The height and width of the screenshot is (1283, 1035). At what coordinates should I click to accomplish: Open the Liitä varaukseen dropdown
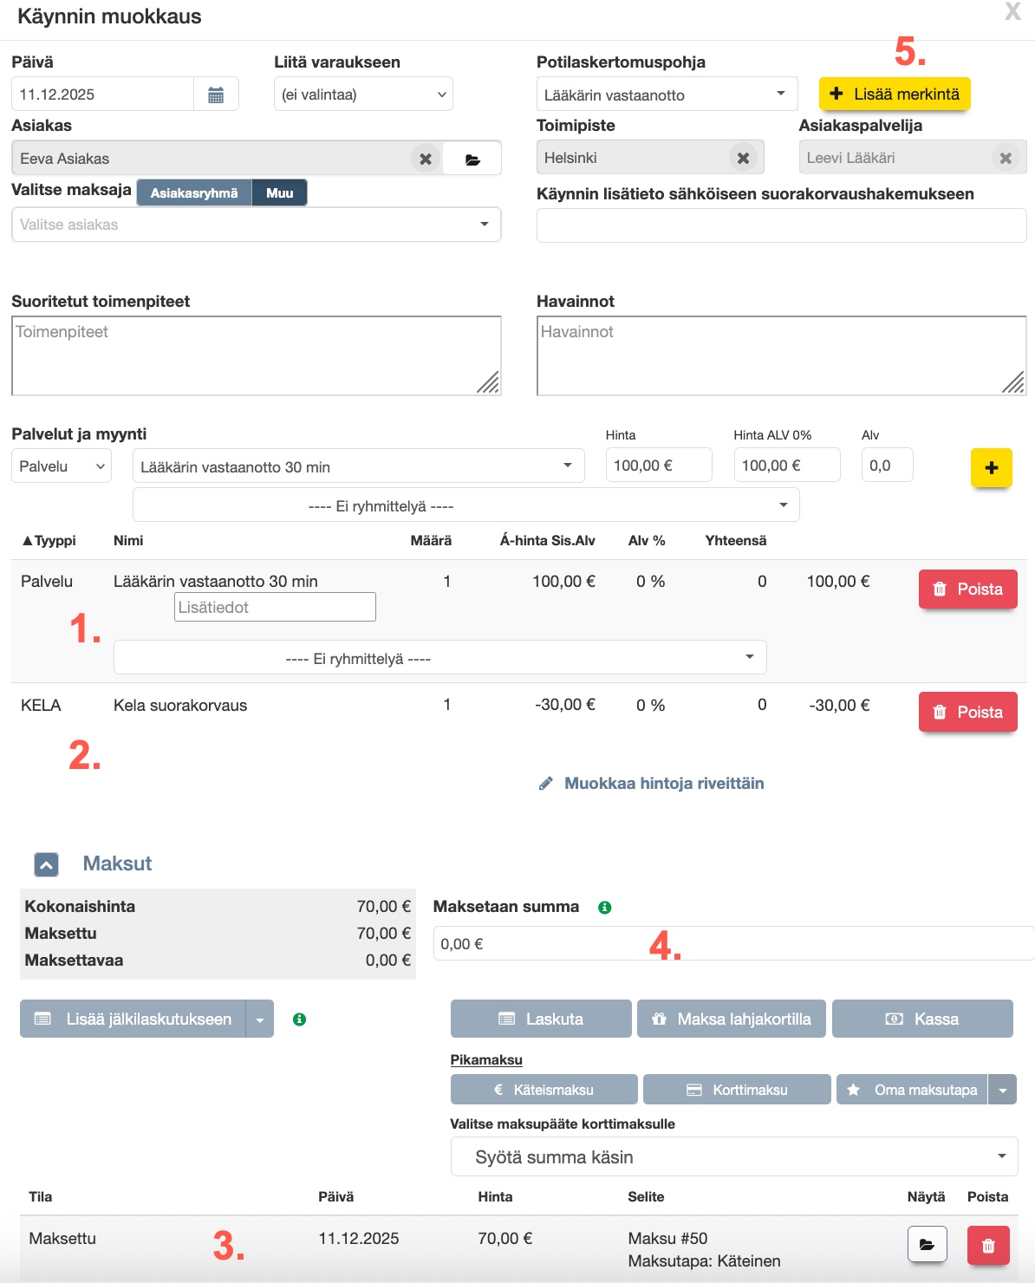pyautogui.click(x=363, y=94)
